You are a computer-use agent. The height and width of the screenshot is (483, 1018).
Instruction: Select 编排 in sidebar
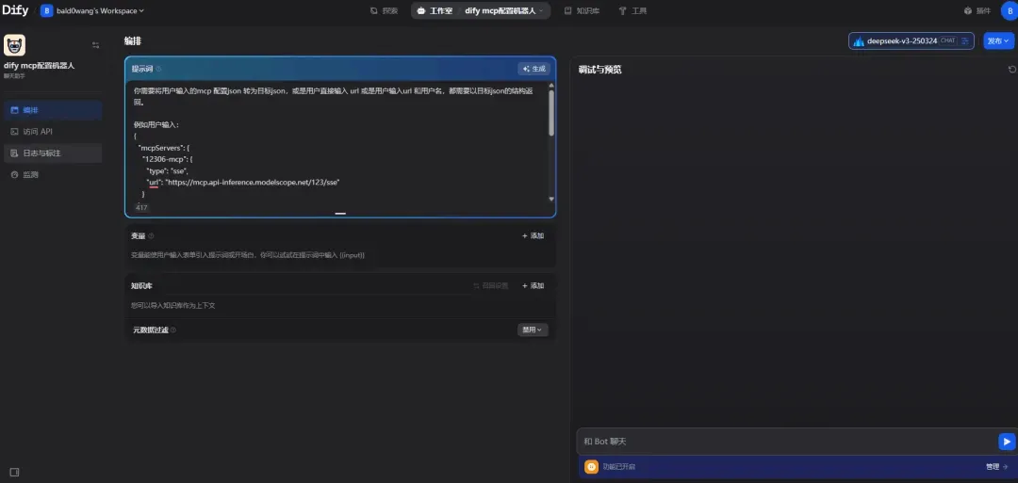(x=53, y=110)
